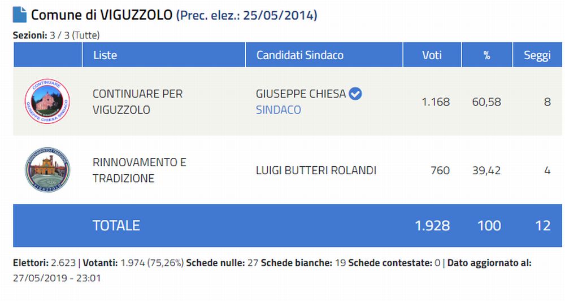Select the Candidati Sindaco column header

[x=300, y=55]
